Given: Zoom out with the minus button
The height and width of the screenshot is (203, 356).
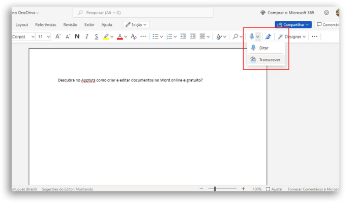Looking at the screenshot, I should point(201,189).
